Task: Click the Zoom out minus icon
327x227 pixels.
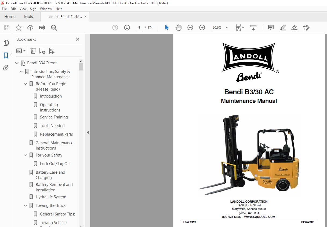Action: click(190, 28)
